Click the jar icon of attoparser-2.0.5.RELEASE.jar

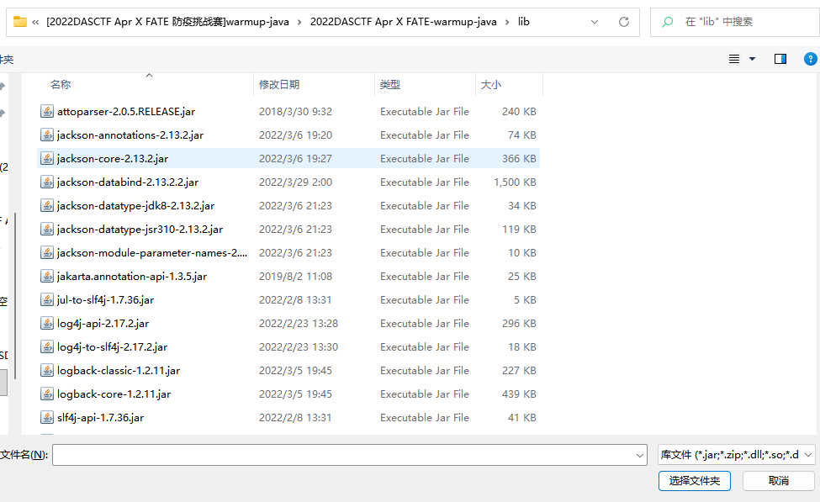coord(47,111)
